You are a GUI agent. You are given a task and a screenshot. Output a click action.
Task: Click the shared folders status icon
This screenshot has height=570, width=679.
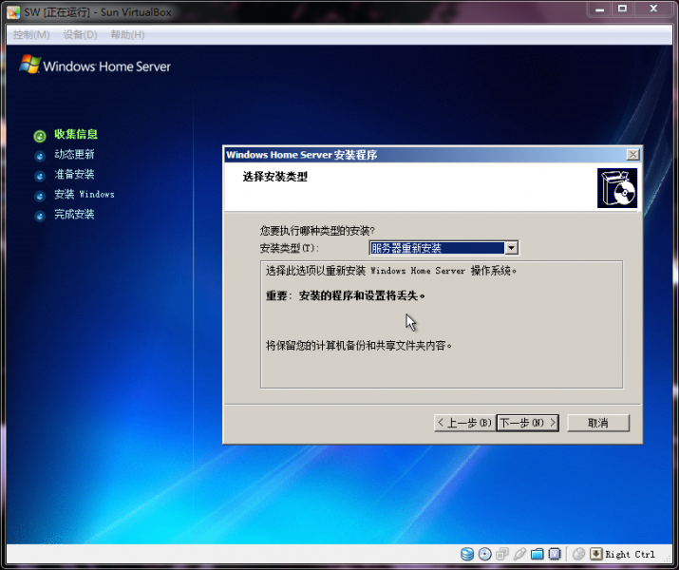537,554
